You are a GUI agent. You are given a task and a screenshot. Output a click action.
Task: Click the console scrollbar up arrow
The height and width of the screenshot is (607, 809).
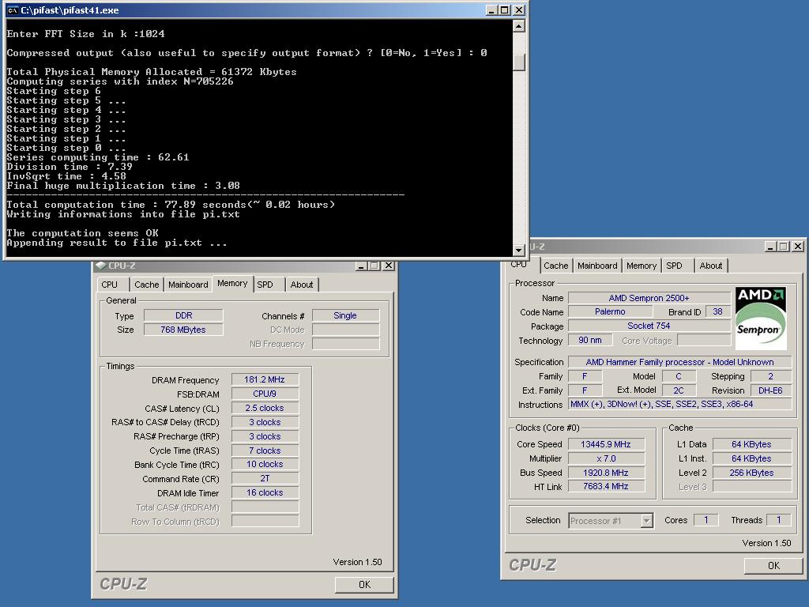coord(519,25)
